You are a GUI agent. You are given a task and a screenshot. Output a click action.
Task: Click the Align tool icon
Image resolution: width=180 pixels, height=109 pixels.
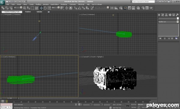click(116, 8)
